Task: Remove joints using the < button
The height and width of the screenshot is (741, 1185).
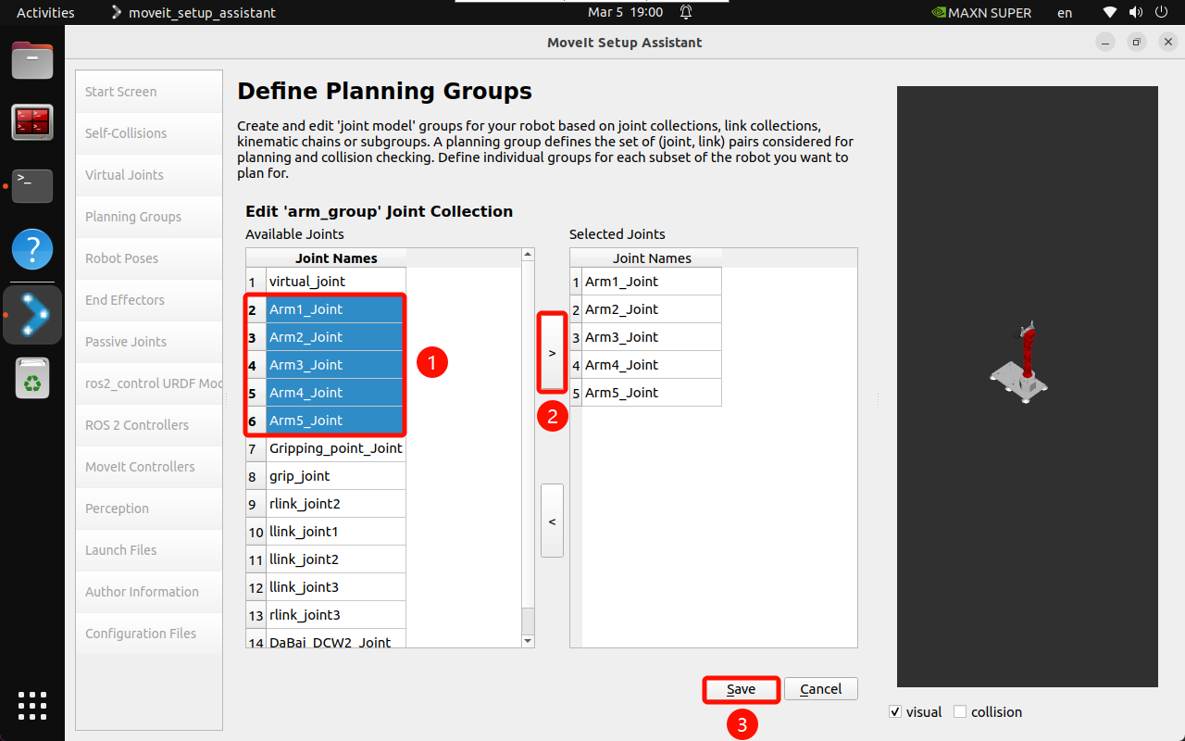Action: click(552, 521)
